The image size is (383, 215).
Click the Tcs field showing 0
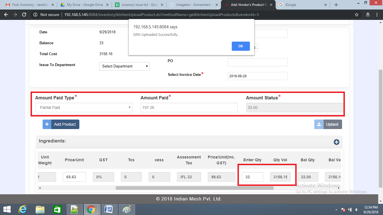(131, 177)
